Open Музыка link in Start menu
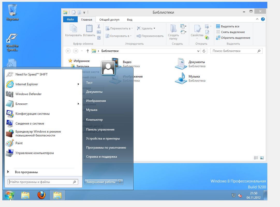This screenshot has width=280, height=207. coord(92,110)
